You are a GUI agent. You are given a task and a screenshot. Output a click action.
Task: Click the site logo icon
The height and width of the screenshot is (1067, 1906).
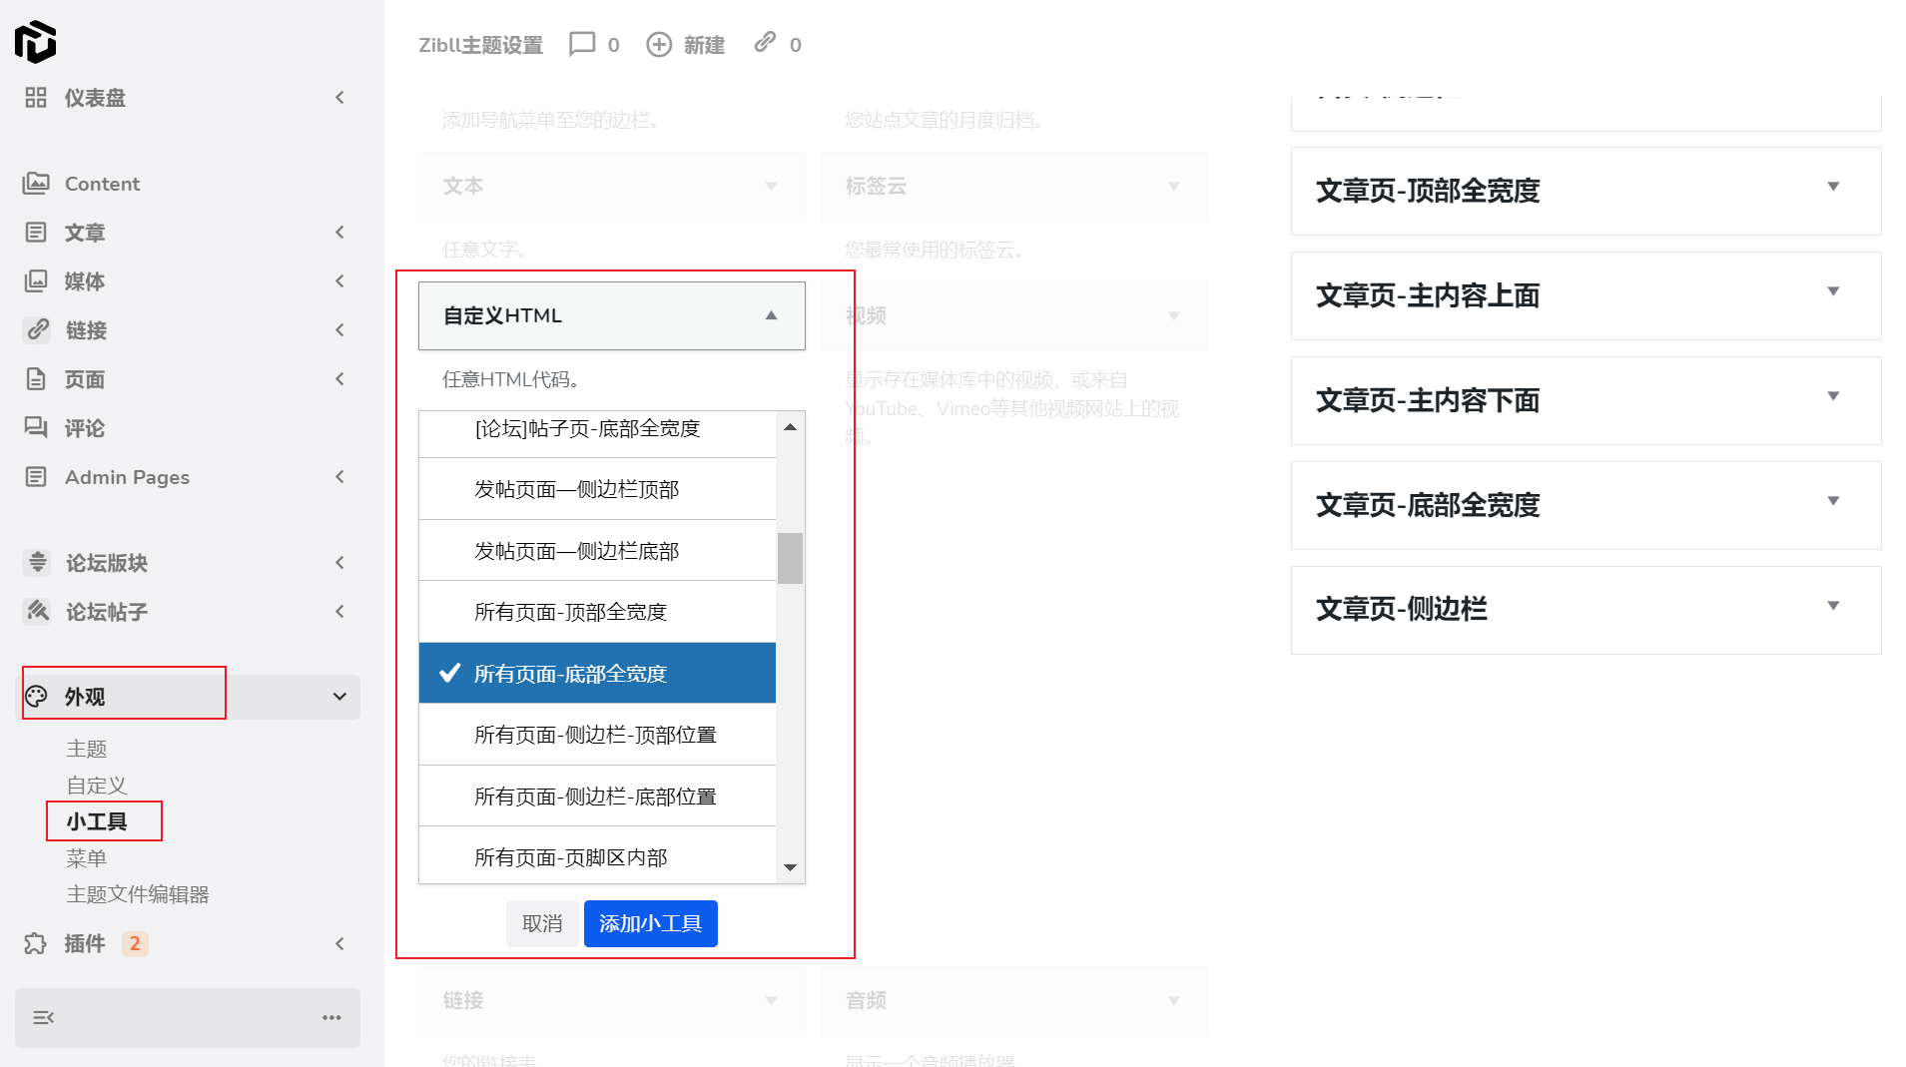pyautogui.click(x=35, y=42)
